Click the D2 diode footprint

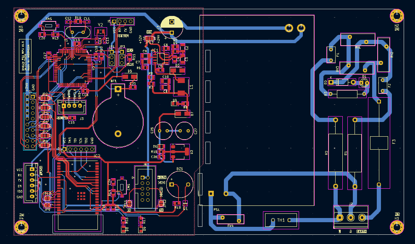342,83
